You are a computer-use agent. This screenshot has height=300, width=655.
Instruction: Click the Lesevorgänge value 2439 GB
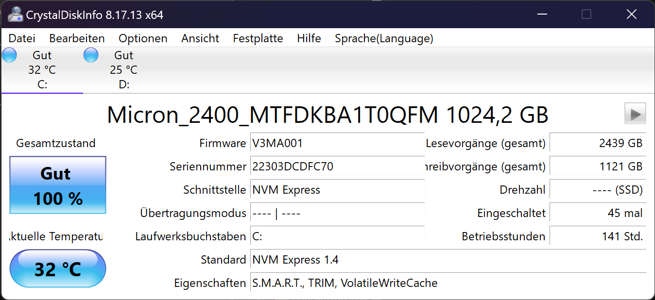pyautogui.click(x=598, y=144)
